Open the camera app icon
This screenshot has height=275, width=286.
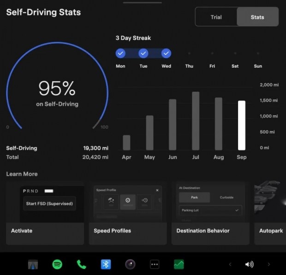(130, 264)
